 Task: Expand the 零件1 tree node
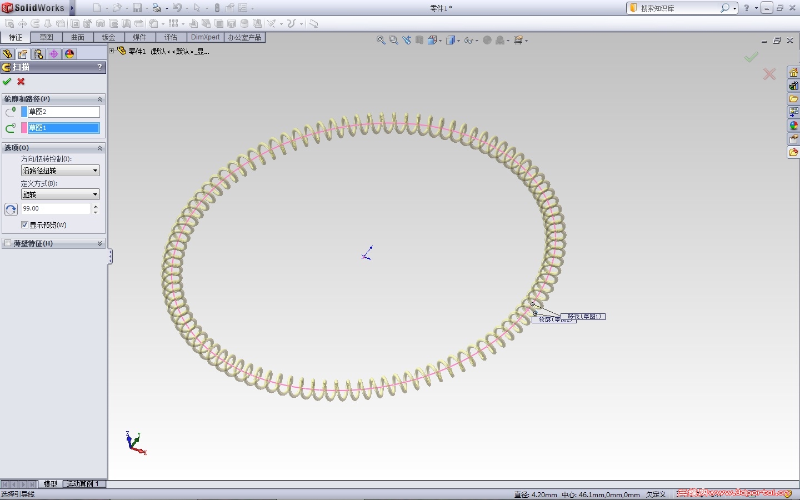click(112, 51)
